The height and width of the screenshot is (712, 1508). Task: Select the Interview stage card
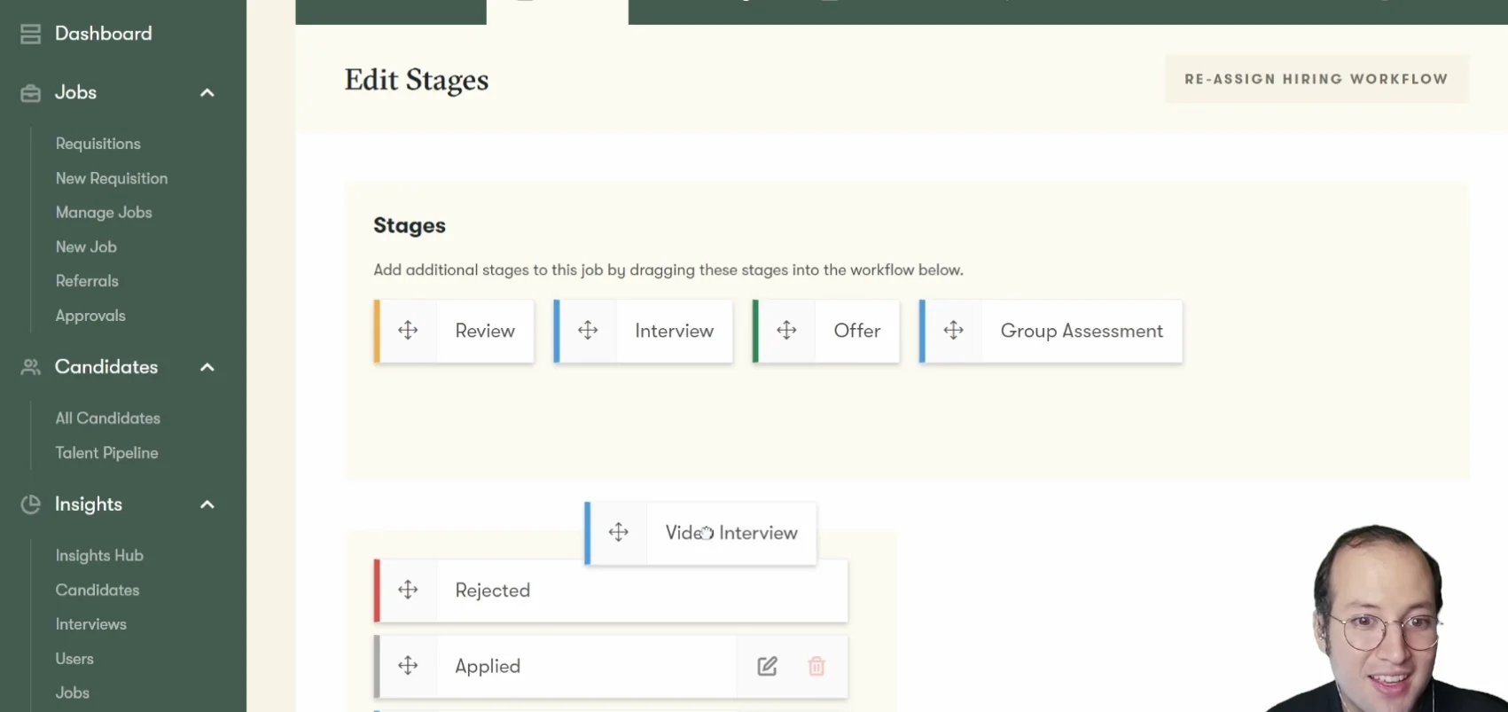pos(644,331)
